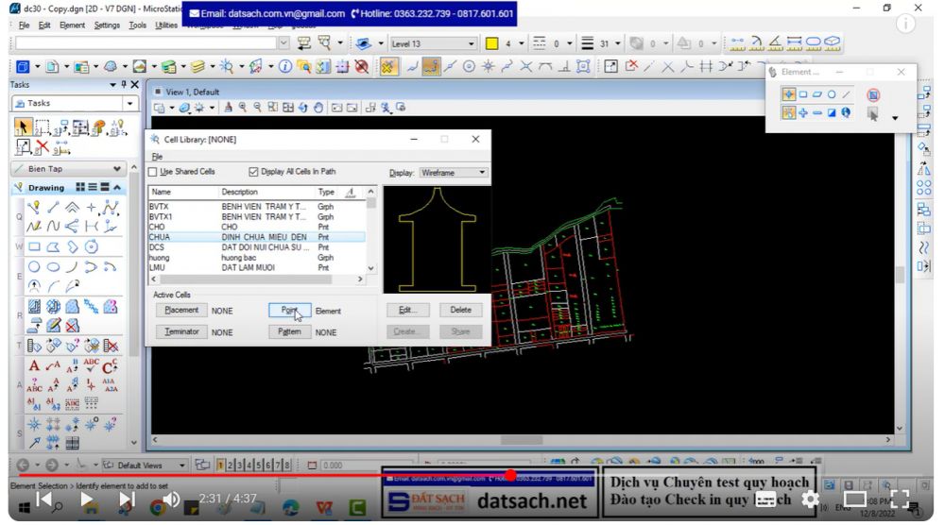Image resolution: width=945 pixels, height=525 pixels.
Task: Select the Element Selection arrow tool
Action: pos(23,126)
